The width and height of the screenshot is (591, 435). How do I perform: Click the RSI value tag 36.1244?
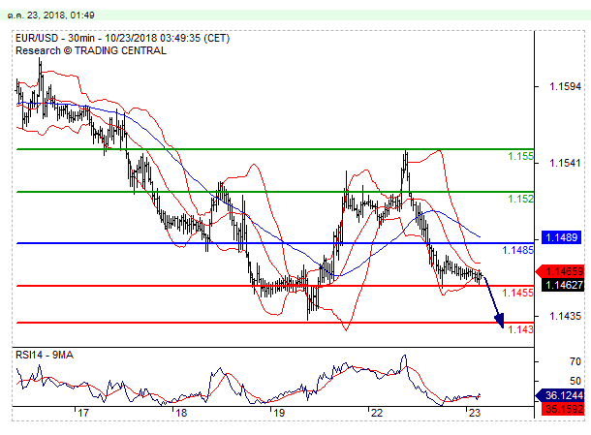click(x=560, y=395)
